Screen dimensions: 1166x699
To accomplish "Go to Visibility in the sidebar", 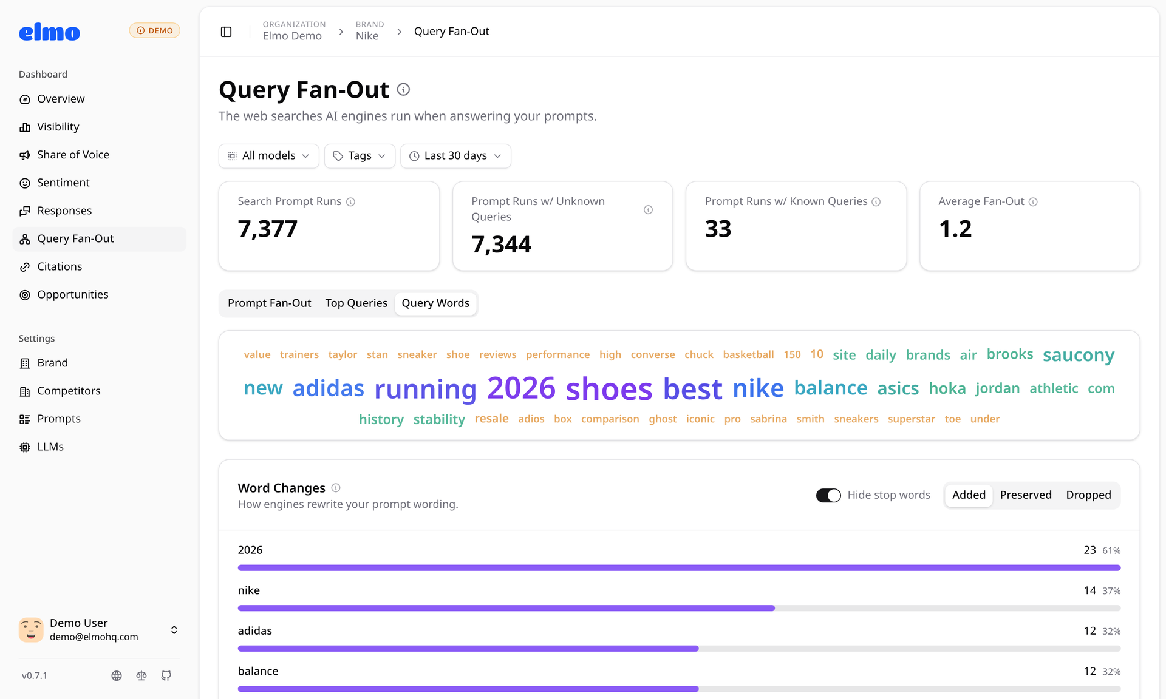I will pos(99,127).
